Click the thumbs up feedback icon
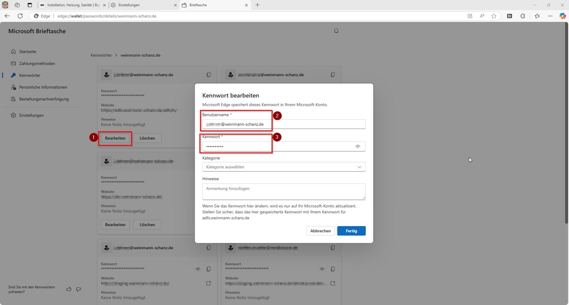Screen dimensions: 569x305 click(x=69, y=289)
